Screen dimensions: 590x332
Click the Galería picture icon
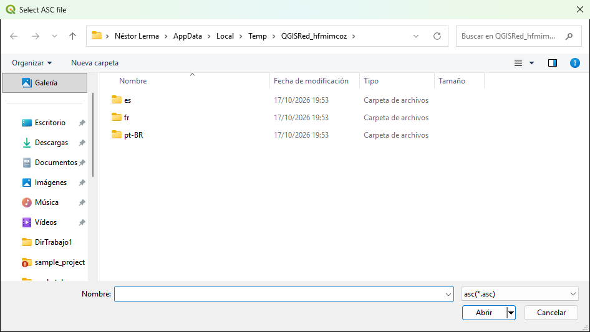[27, 83]
